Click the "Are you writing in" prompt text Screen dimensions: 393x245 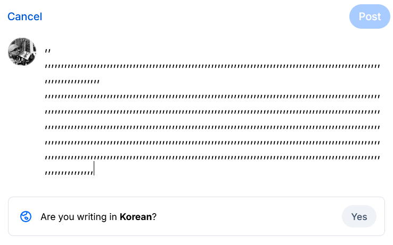(x=79, y=217)
